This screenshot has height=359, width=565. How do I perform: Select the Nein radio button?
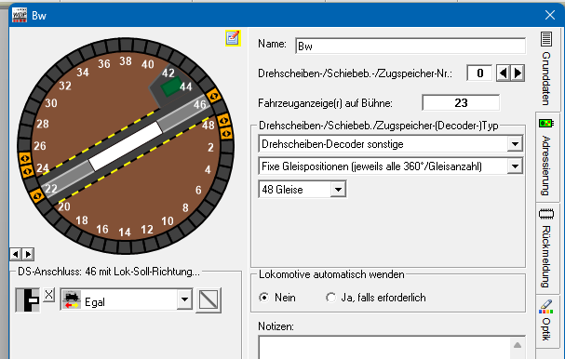tap(264, 298)
